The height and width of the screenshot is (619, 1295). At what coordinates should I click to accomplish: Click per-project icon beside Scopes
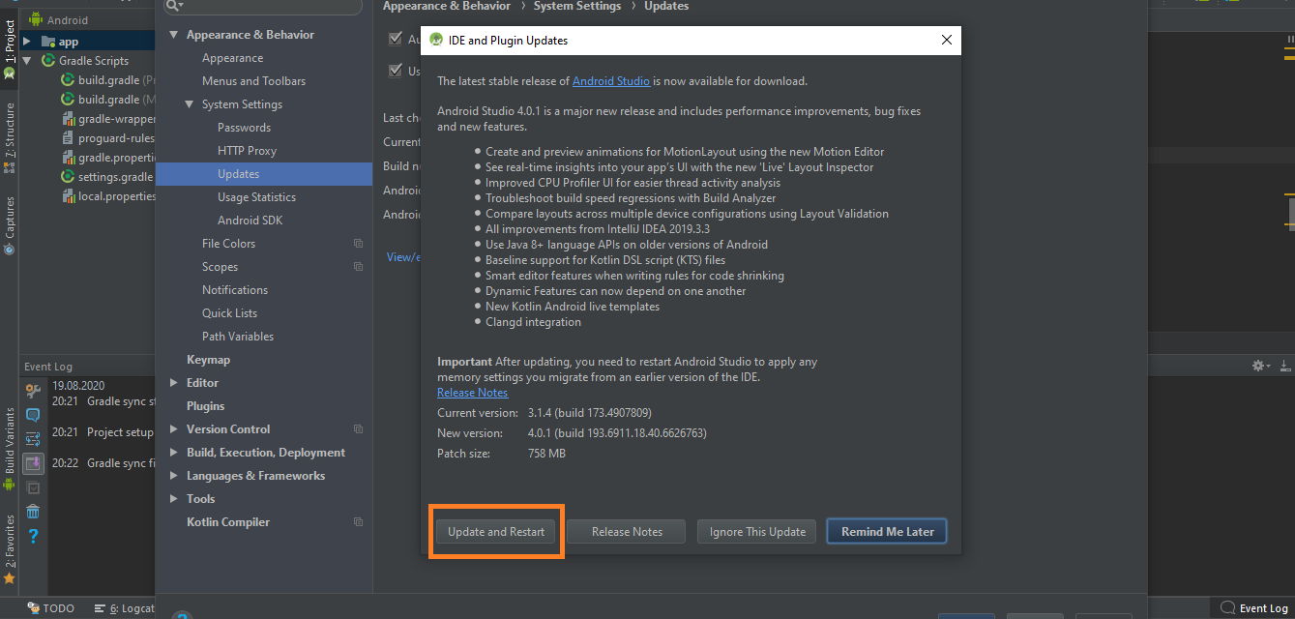click(358, 267)
